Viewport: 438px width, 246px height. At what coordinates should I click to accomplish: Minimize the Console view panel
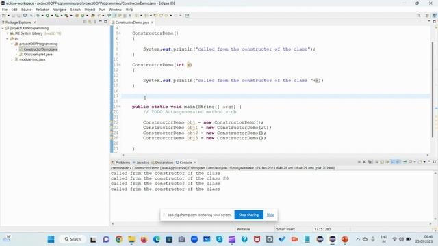(429, 161)
